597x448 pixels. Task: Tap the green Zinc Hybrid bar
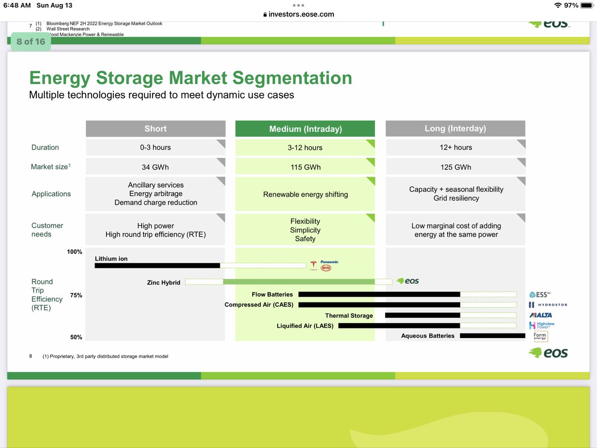tap(298, 282)
